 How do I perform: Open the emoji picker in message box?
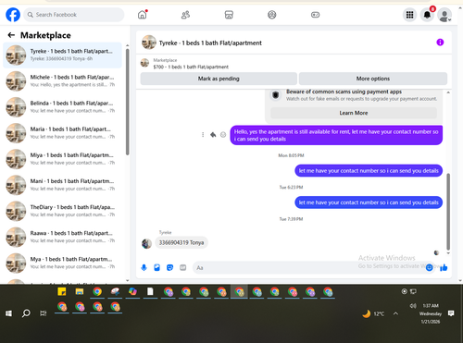(x=429, y=267)
